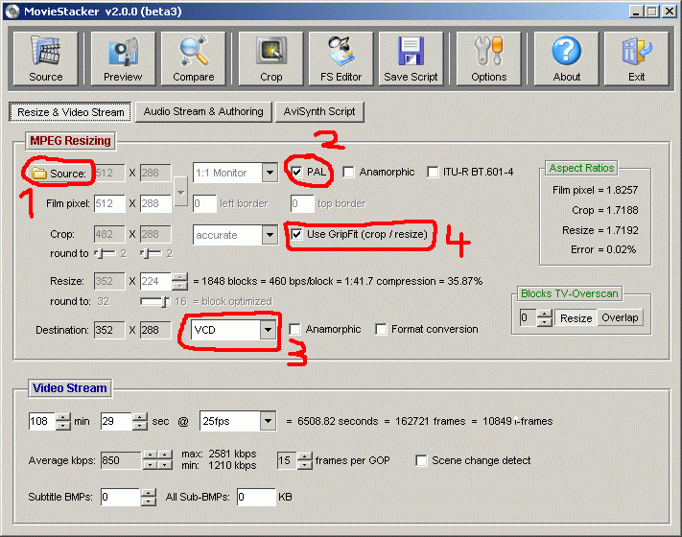Click the "max: 2581 kbps" text

(219, 454)
